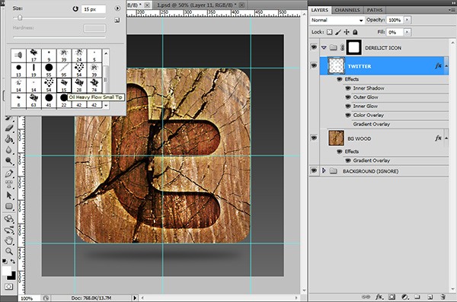Viewport: 457px width, 302px height.
Task: Toggle Inner Glow effect visibility
Action: [x=348, y=106]
